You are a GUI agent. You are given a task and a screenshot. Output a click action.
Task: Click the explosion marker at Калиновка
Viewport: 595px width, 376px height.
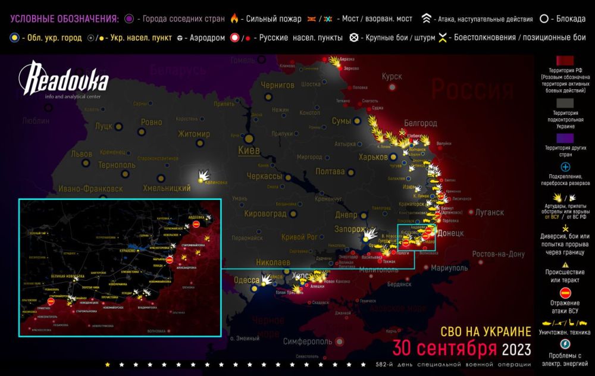pyautogui.click(x=203, y=176)
